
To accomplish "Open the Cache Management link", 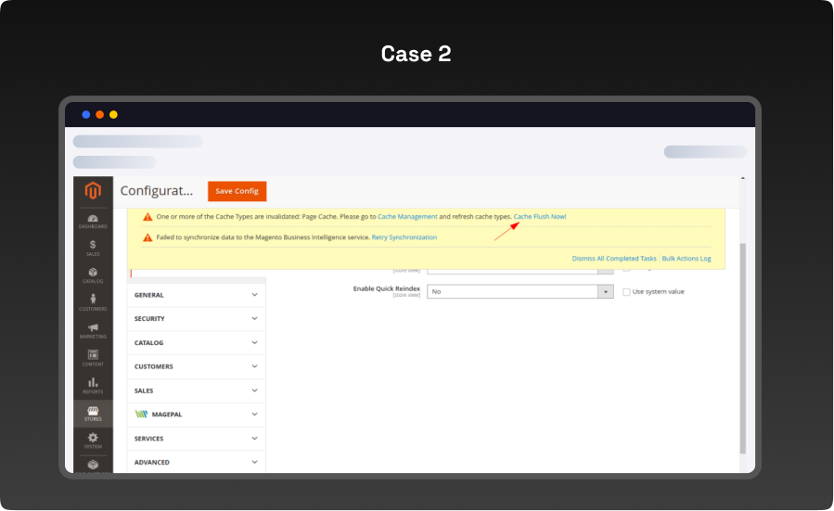I will 407,216.
